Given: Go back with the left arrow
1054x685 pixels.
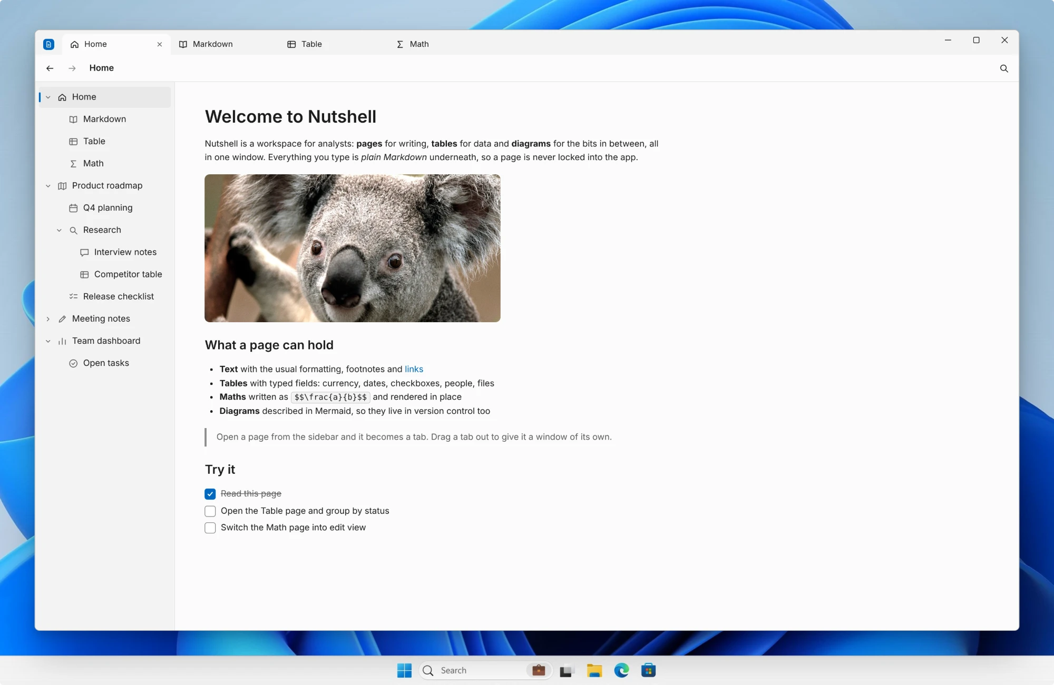Looking at the screenshot, I should click(x=50, y=68).
